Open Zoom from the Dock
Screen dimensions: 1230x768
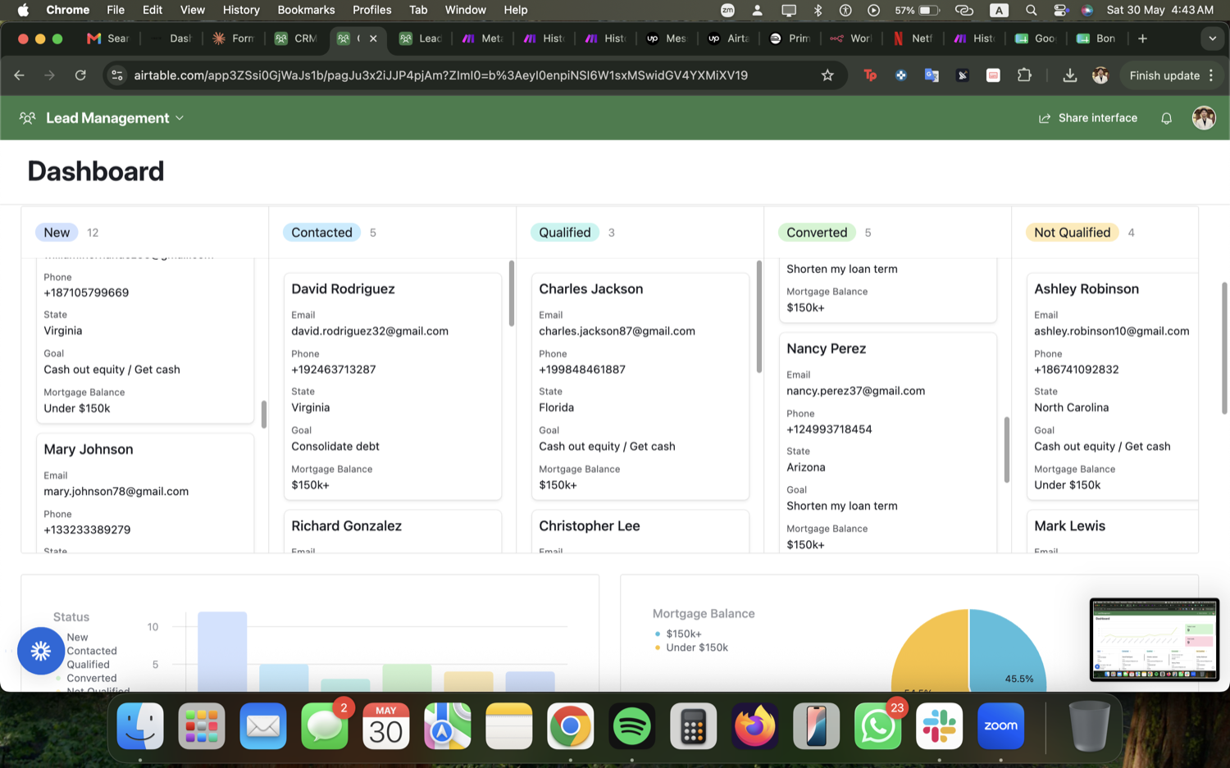1000,726
